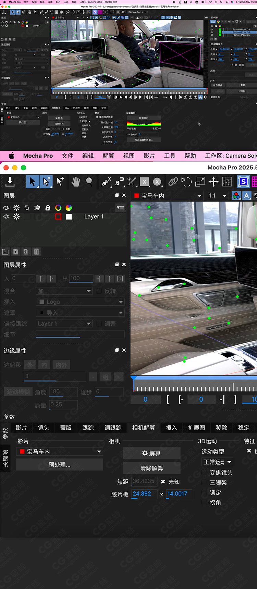257x589 pixels.
Task: Select the pick-both arrow tool marked B, enlarged
Action: tap(46, 182)
